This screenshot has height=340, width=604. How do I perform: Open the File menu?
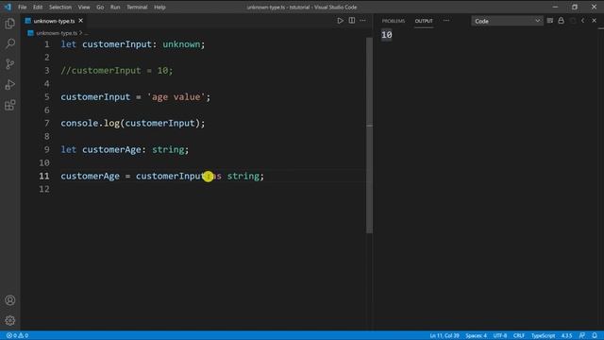[23, 7]
